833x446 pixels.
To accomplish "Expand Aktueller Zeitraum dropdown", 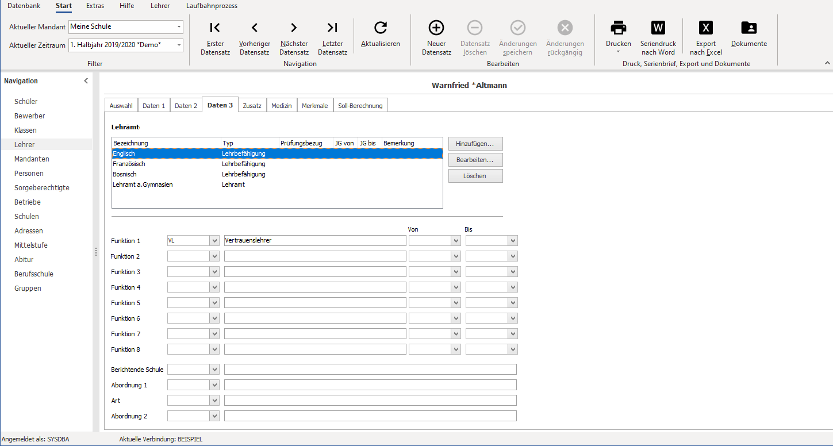I will pyautogui.click(x=179, y=45).
